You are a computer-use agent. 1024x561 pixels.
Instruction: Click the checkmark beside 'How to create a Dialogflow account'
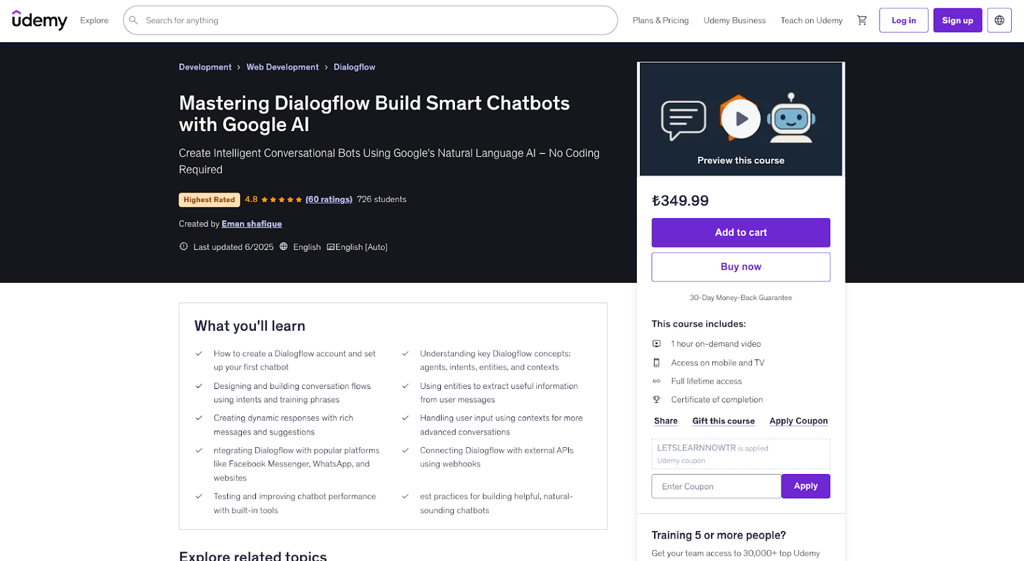coord(199,354)
